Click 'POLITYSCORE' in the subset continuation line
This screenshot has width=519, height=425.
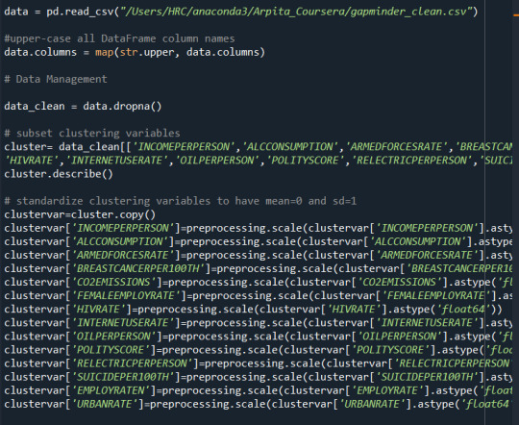coord(305,161)
